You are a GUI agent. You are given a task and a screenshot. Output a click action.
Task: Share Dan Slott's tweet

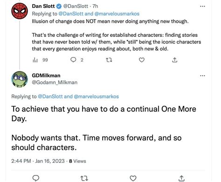[175, 60]
